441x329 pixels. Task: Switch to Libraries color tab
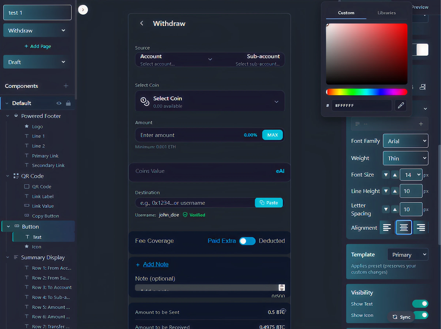386,13
